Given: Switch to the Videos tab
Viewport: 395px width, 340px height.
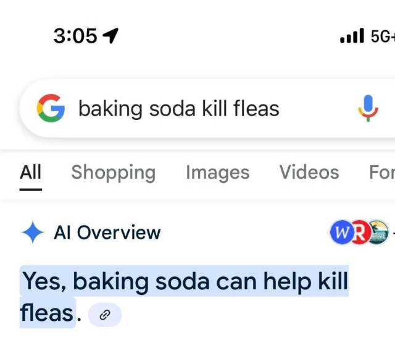Looking at the screenshot, I should pos(309,172).
